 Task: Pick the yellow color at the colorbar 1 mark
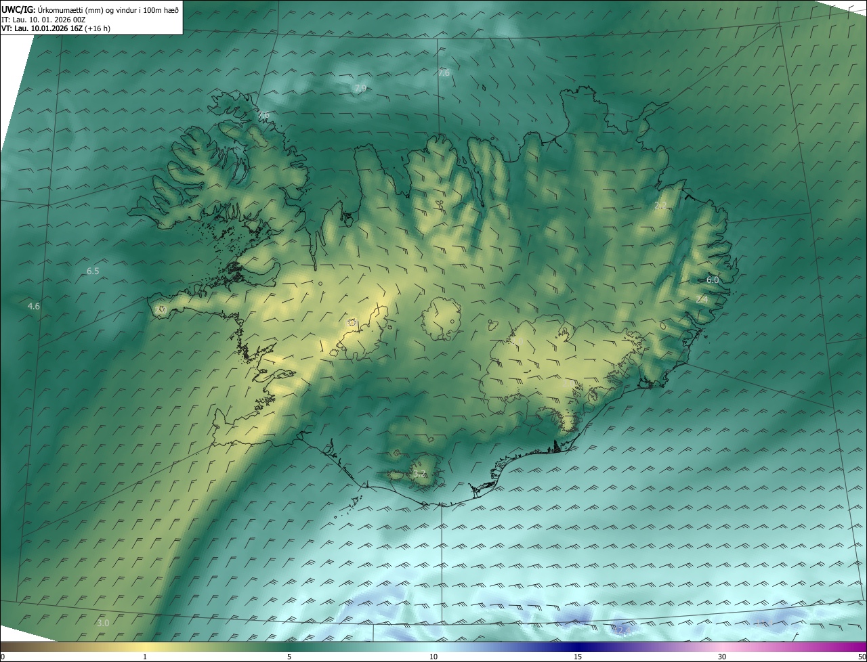(x=145, y=646)
